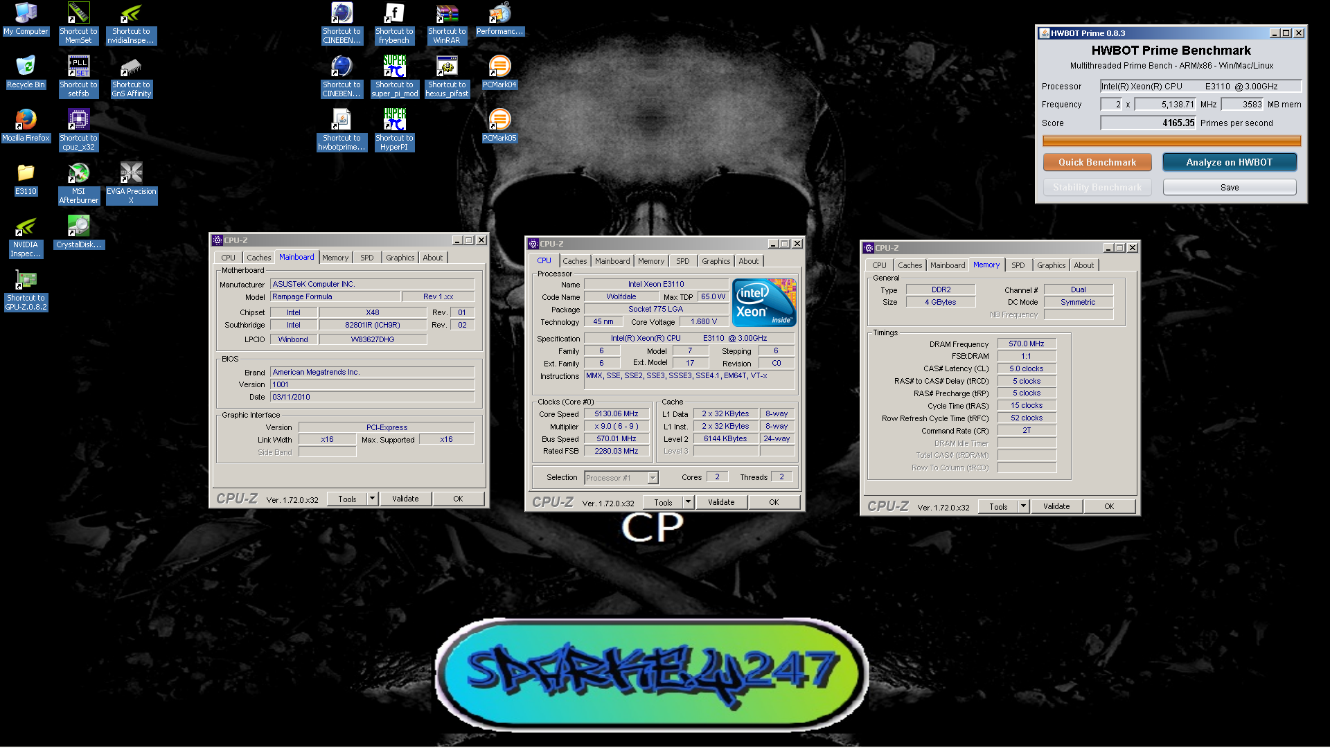Click Row Refresh Cycle Time 52 clocks

tap(1027, 418)
